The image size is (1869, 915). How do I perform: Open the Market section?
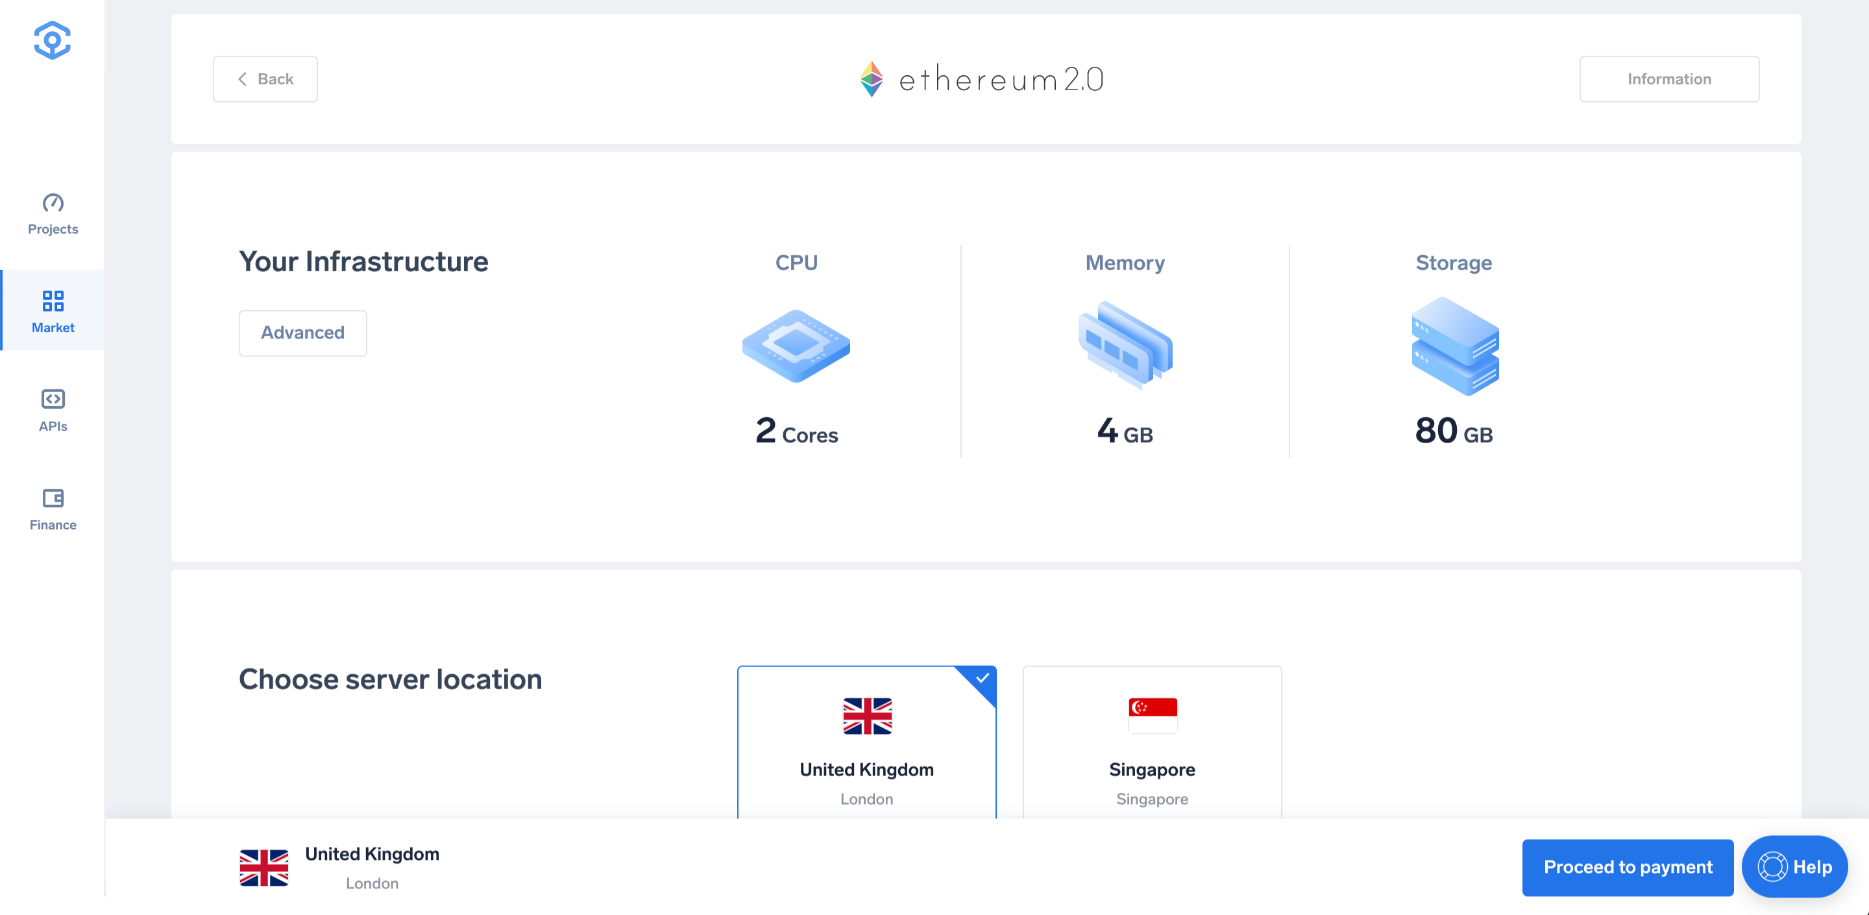pyautogui.click(x=52, y=312)
